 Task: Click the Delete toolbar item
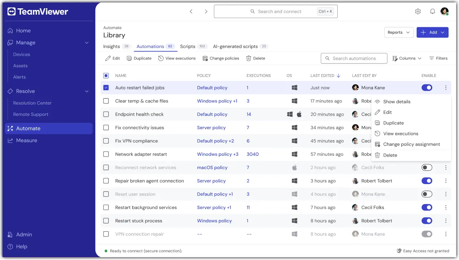point(256,58)
